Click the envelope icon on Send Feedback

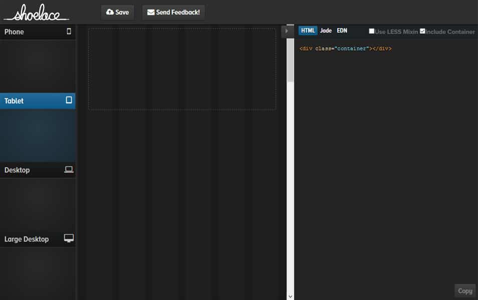(x=150, y=12)
